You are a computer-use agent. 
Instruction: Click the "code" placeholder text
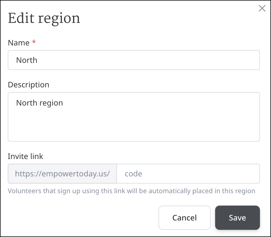click(134, 174)
